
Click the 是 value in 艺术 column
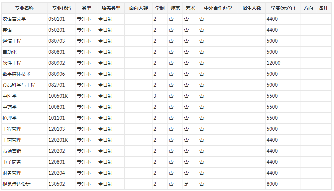[x=186, y=184]
